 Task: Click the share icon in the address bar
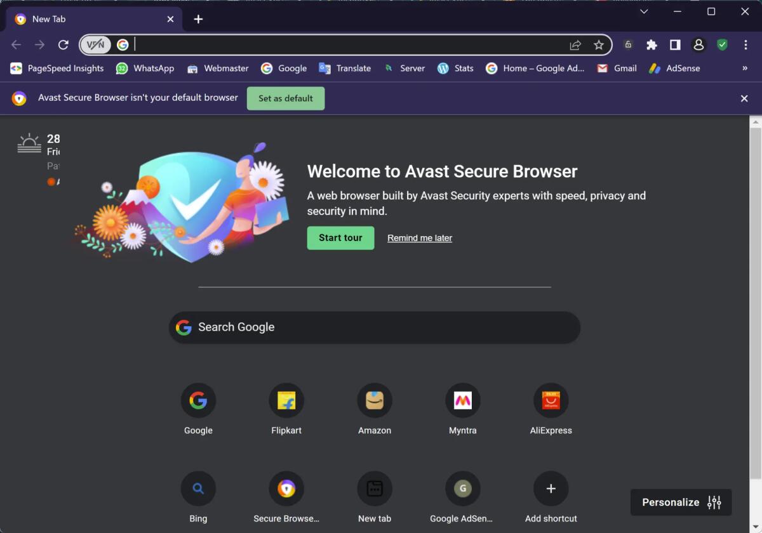(x=575, y=45)
